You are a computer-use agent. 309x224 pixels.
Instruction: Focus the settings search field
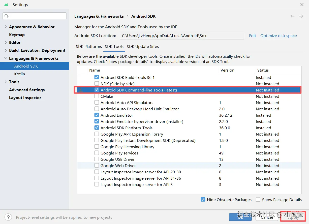pyautogui.click(x=35, y=16)
